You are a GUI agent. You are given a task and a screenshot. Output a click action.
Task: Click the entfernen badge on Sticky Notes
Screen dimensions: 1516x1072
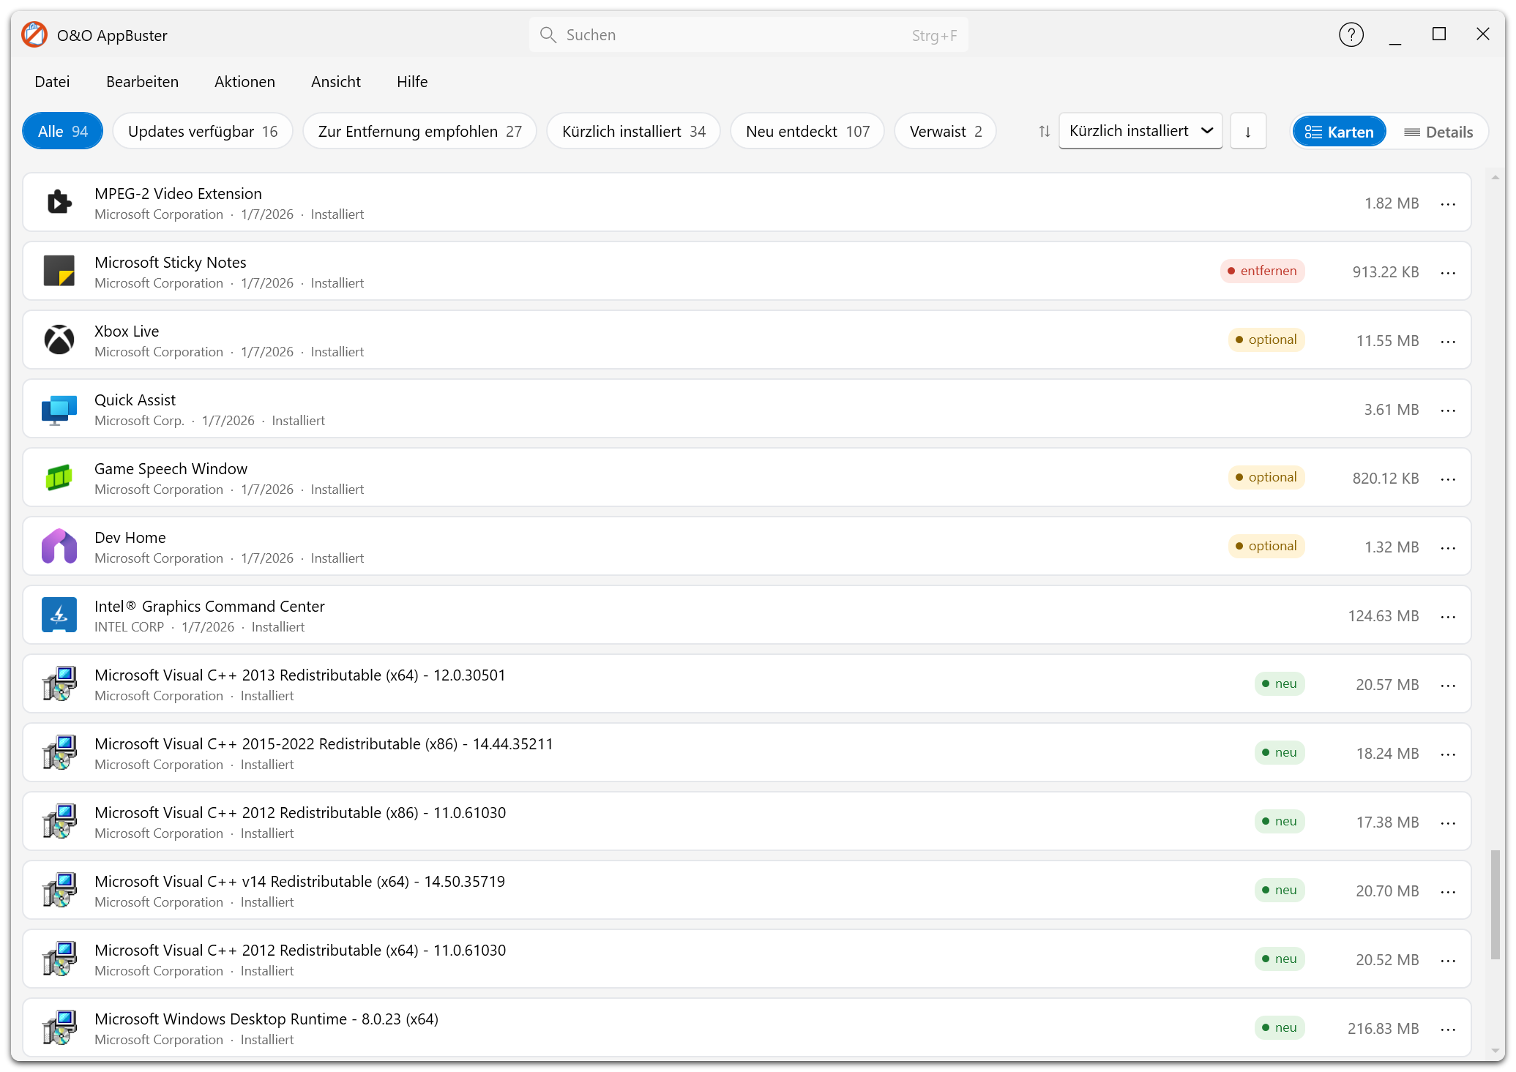click(1263, 271)
